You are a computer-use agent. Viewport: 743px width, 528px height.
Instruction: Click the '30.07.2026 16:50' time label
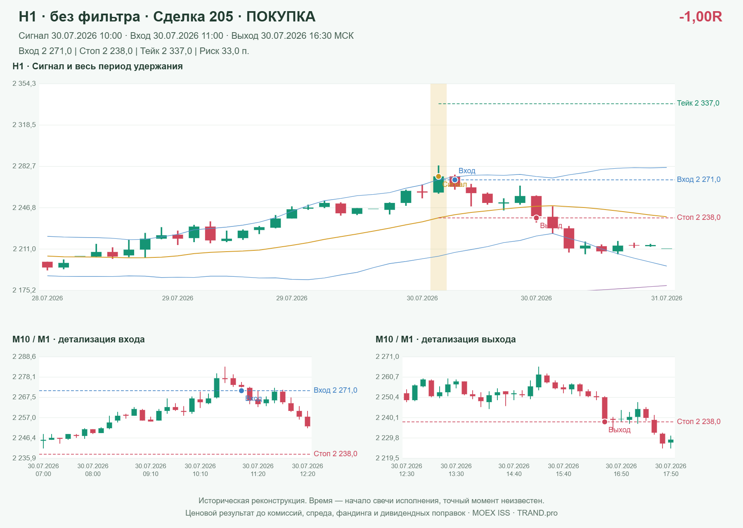tap(621, 470)
